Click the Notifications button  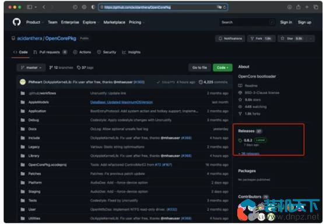point(230,38)
